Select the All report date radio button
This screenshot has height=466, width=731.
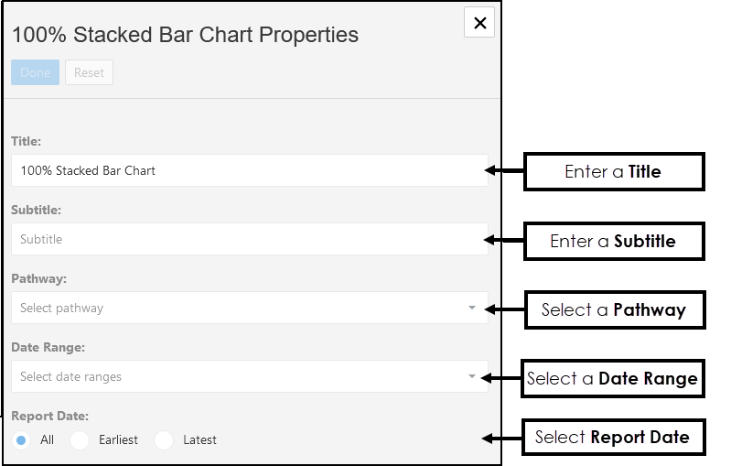(x=22, y=440)
